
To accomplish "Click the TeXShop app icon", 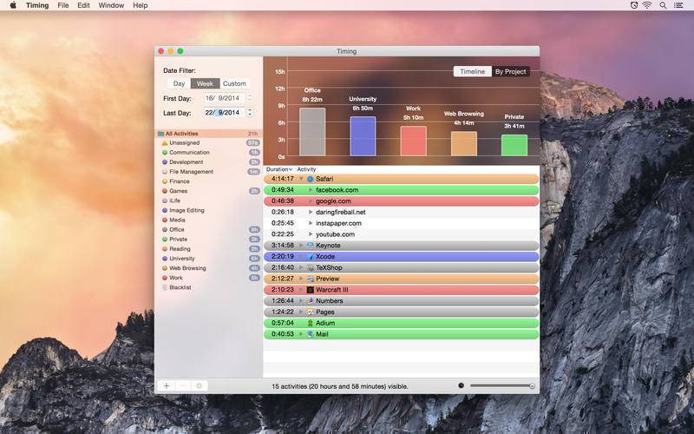I will (311, 267).
